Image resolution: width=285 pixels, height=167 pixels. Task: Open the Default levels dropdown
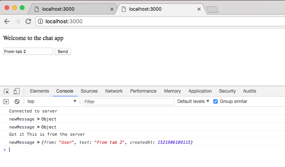click(193, 101)
